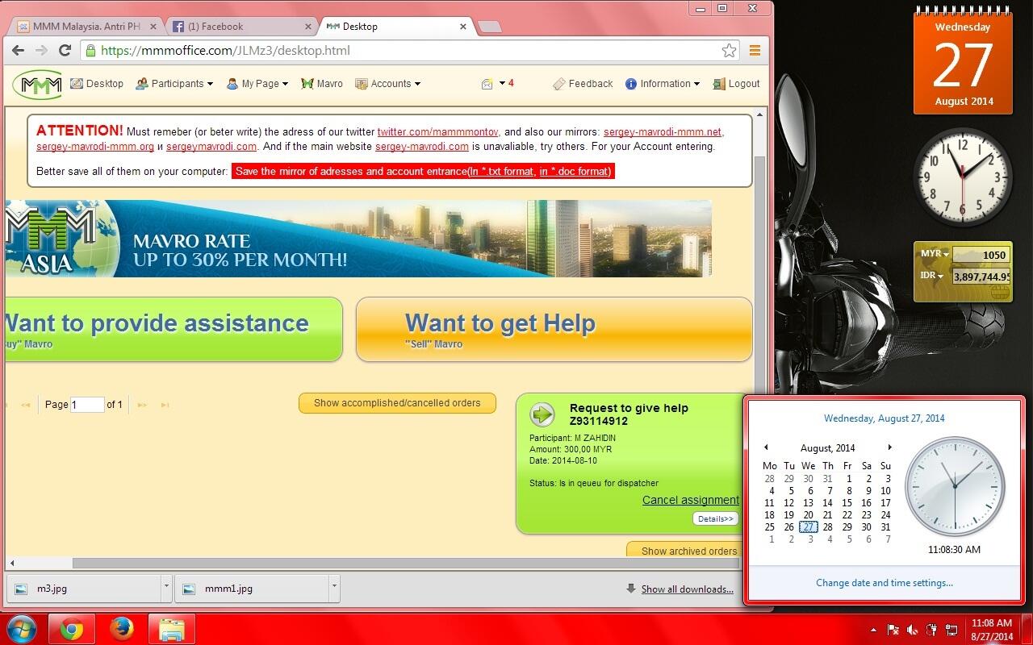This screenshot has height=645, width=1033.
Task: Open sergeymavrodi.com mirror link
Action: click(211, 146)
